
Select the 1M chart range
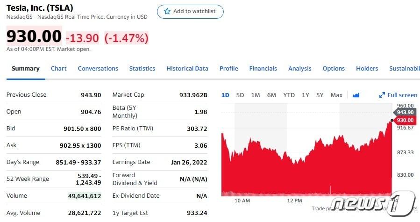click(256, 95)
